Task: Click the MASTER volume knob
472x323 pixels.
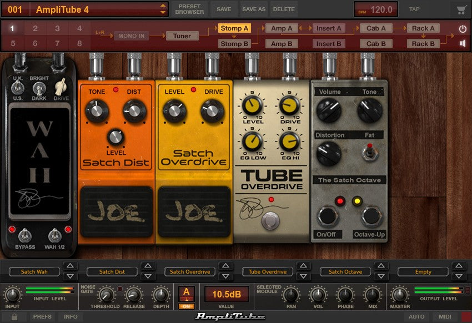Action: pos(400,294)
